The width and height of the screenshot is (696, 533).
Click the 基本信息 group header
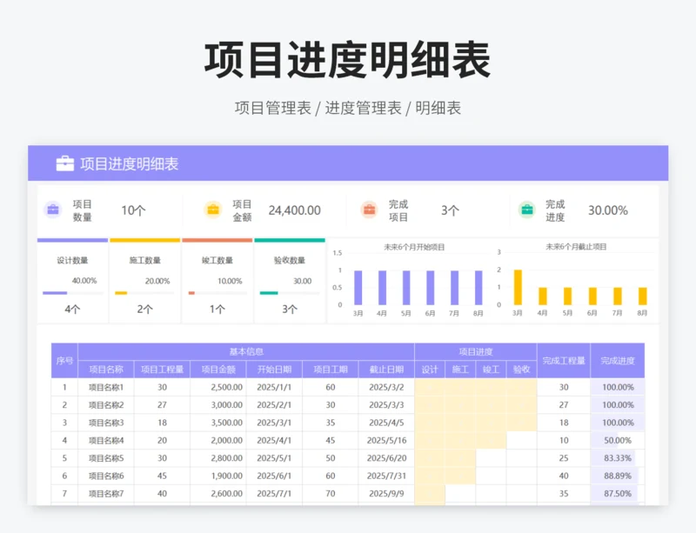(246, 351)
